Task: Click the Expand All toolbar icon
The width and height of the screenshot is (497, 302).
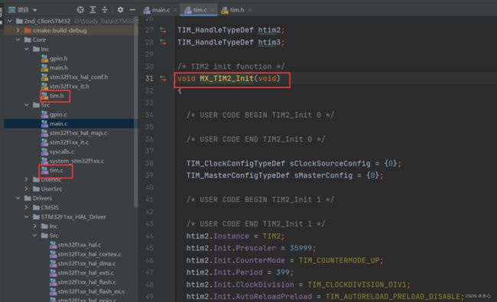Action: tap(93, 10)
